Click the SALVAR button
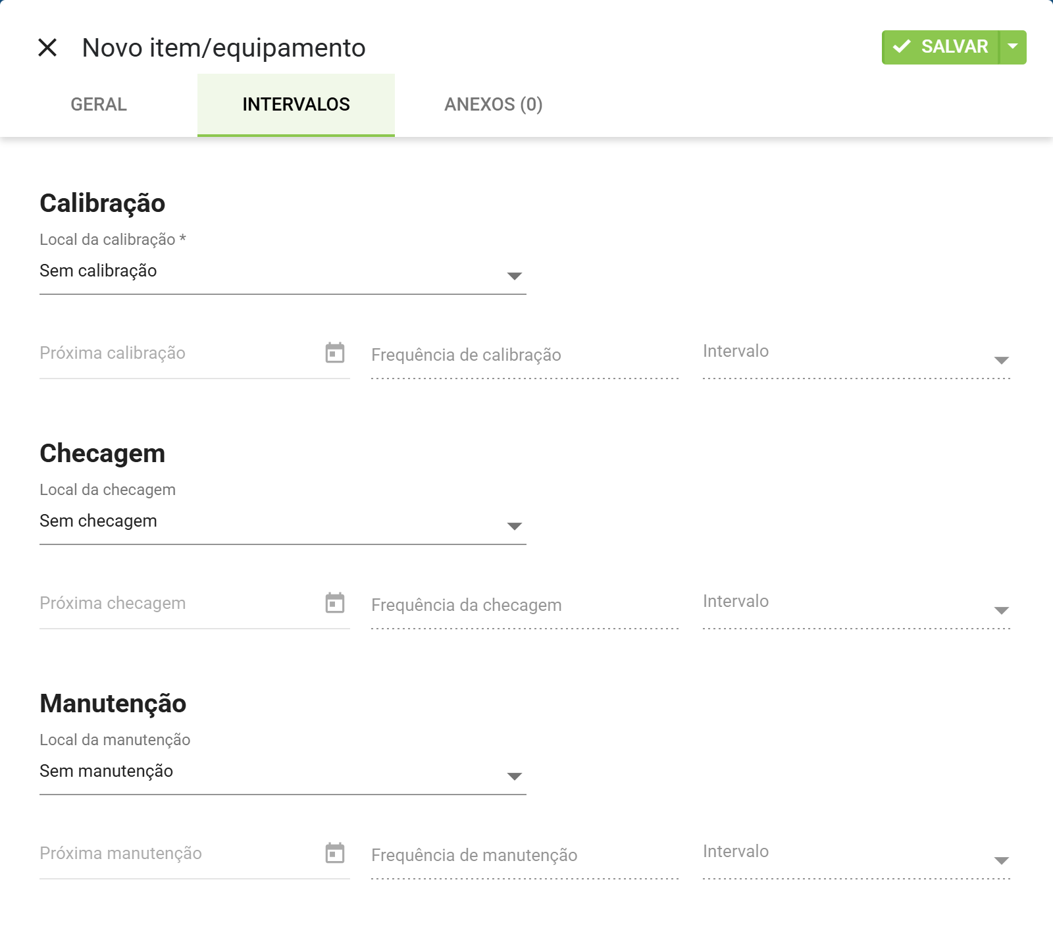This screenshot has height=942, width=1053. (x=940, y=47)
